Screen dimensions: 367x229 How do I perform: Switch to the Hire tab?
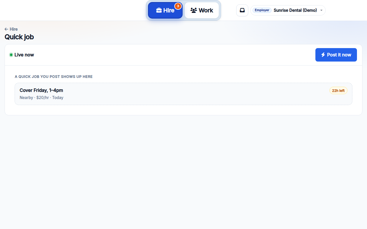coord(165,10)
